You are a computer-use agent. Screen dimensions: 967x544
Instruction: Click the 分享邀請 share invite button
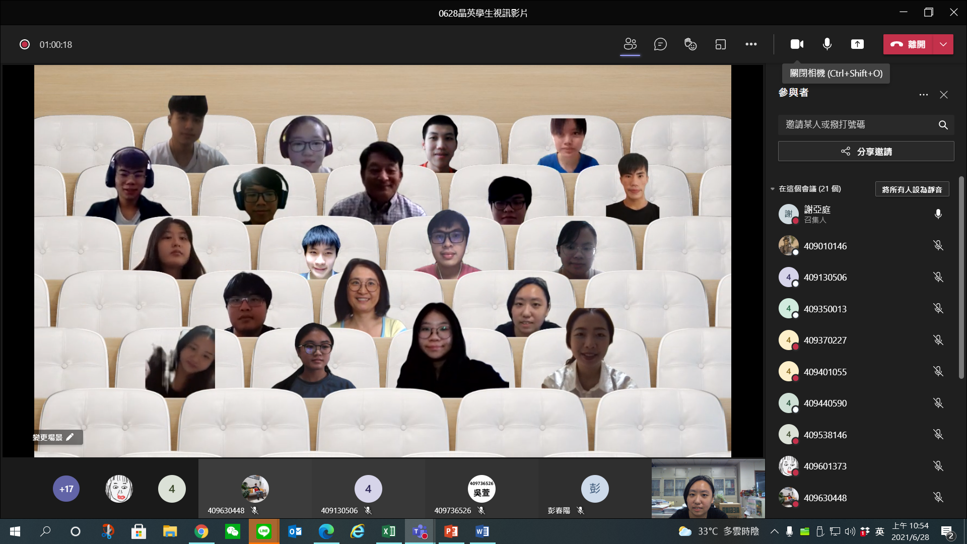(866, 151)
